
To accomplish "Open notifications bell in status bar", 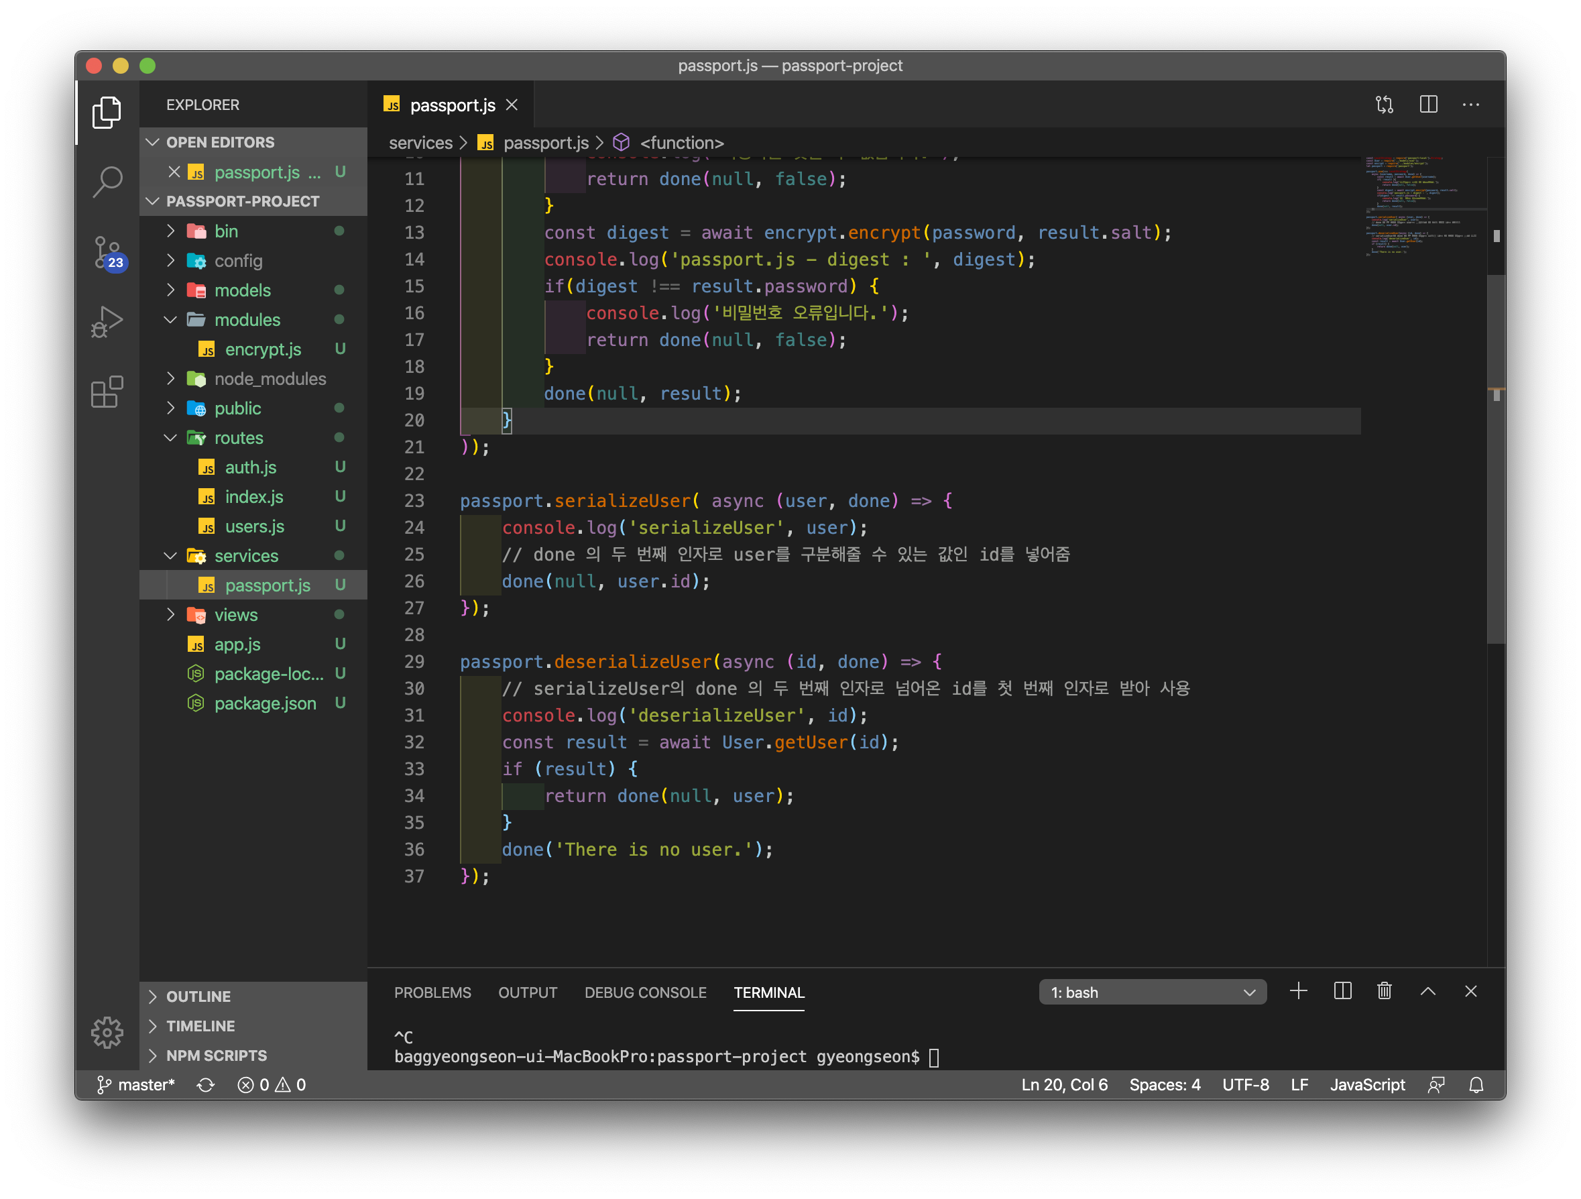I will [1476, 1084].
